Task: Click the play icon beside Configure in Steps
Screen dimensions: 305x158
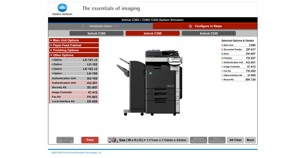Action: 190,26
